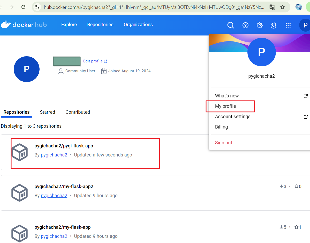Click the Edit profile link
This screenshot has height=243, width=310.
tap(93, 61)
